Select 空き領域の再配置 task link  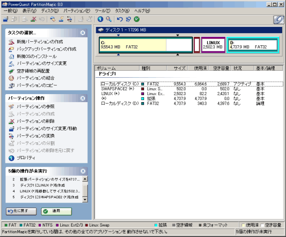point(33,71)
